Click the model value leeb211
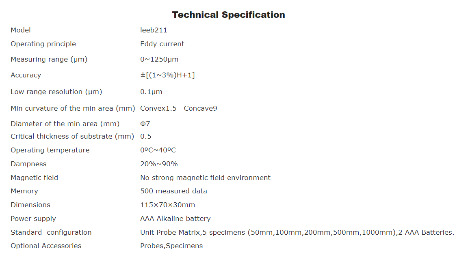 (154, 30)
